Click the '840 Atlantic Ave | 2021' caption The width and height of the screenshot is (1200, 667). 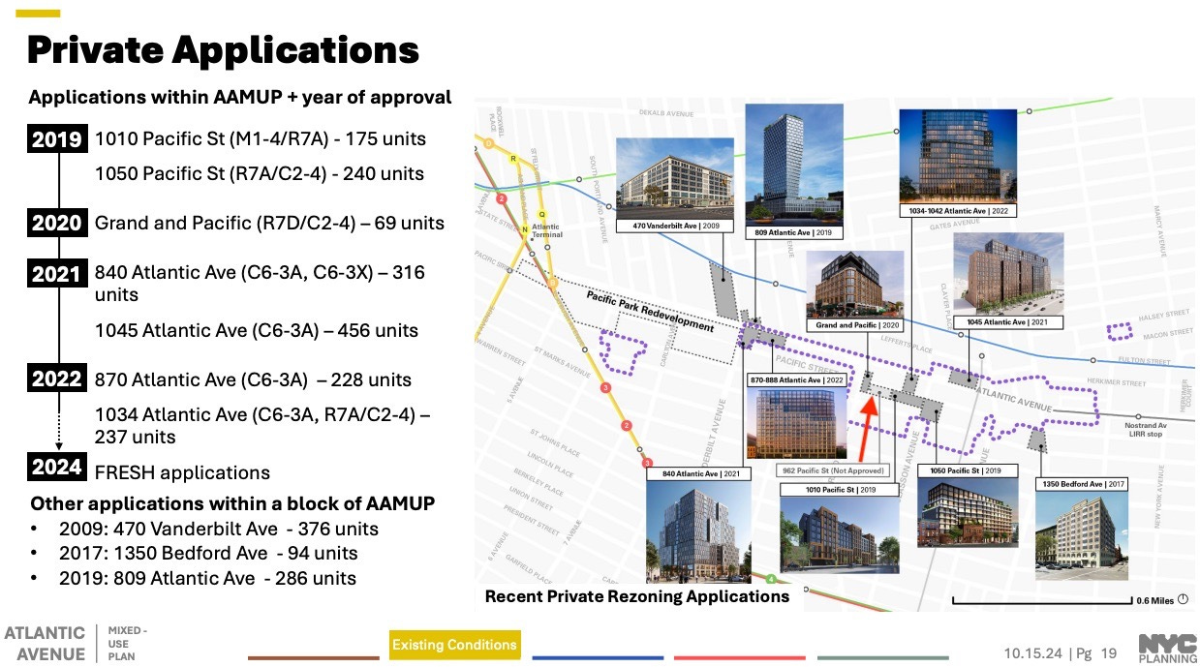(x=697, y=473)
